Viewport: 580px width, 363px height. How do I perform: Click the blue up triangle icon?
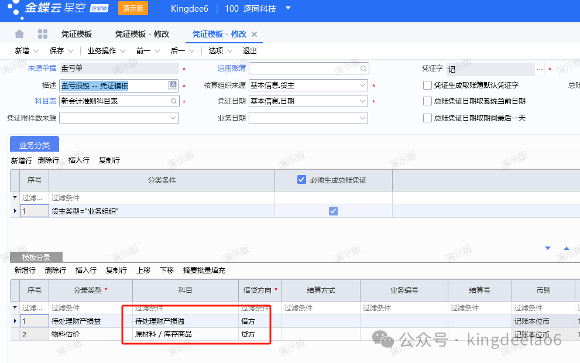[566, 248]
